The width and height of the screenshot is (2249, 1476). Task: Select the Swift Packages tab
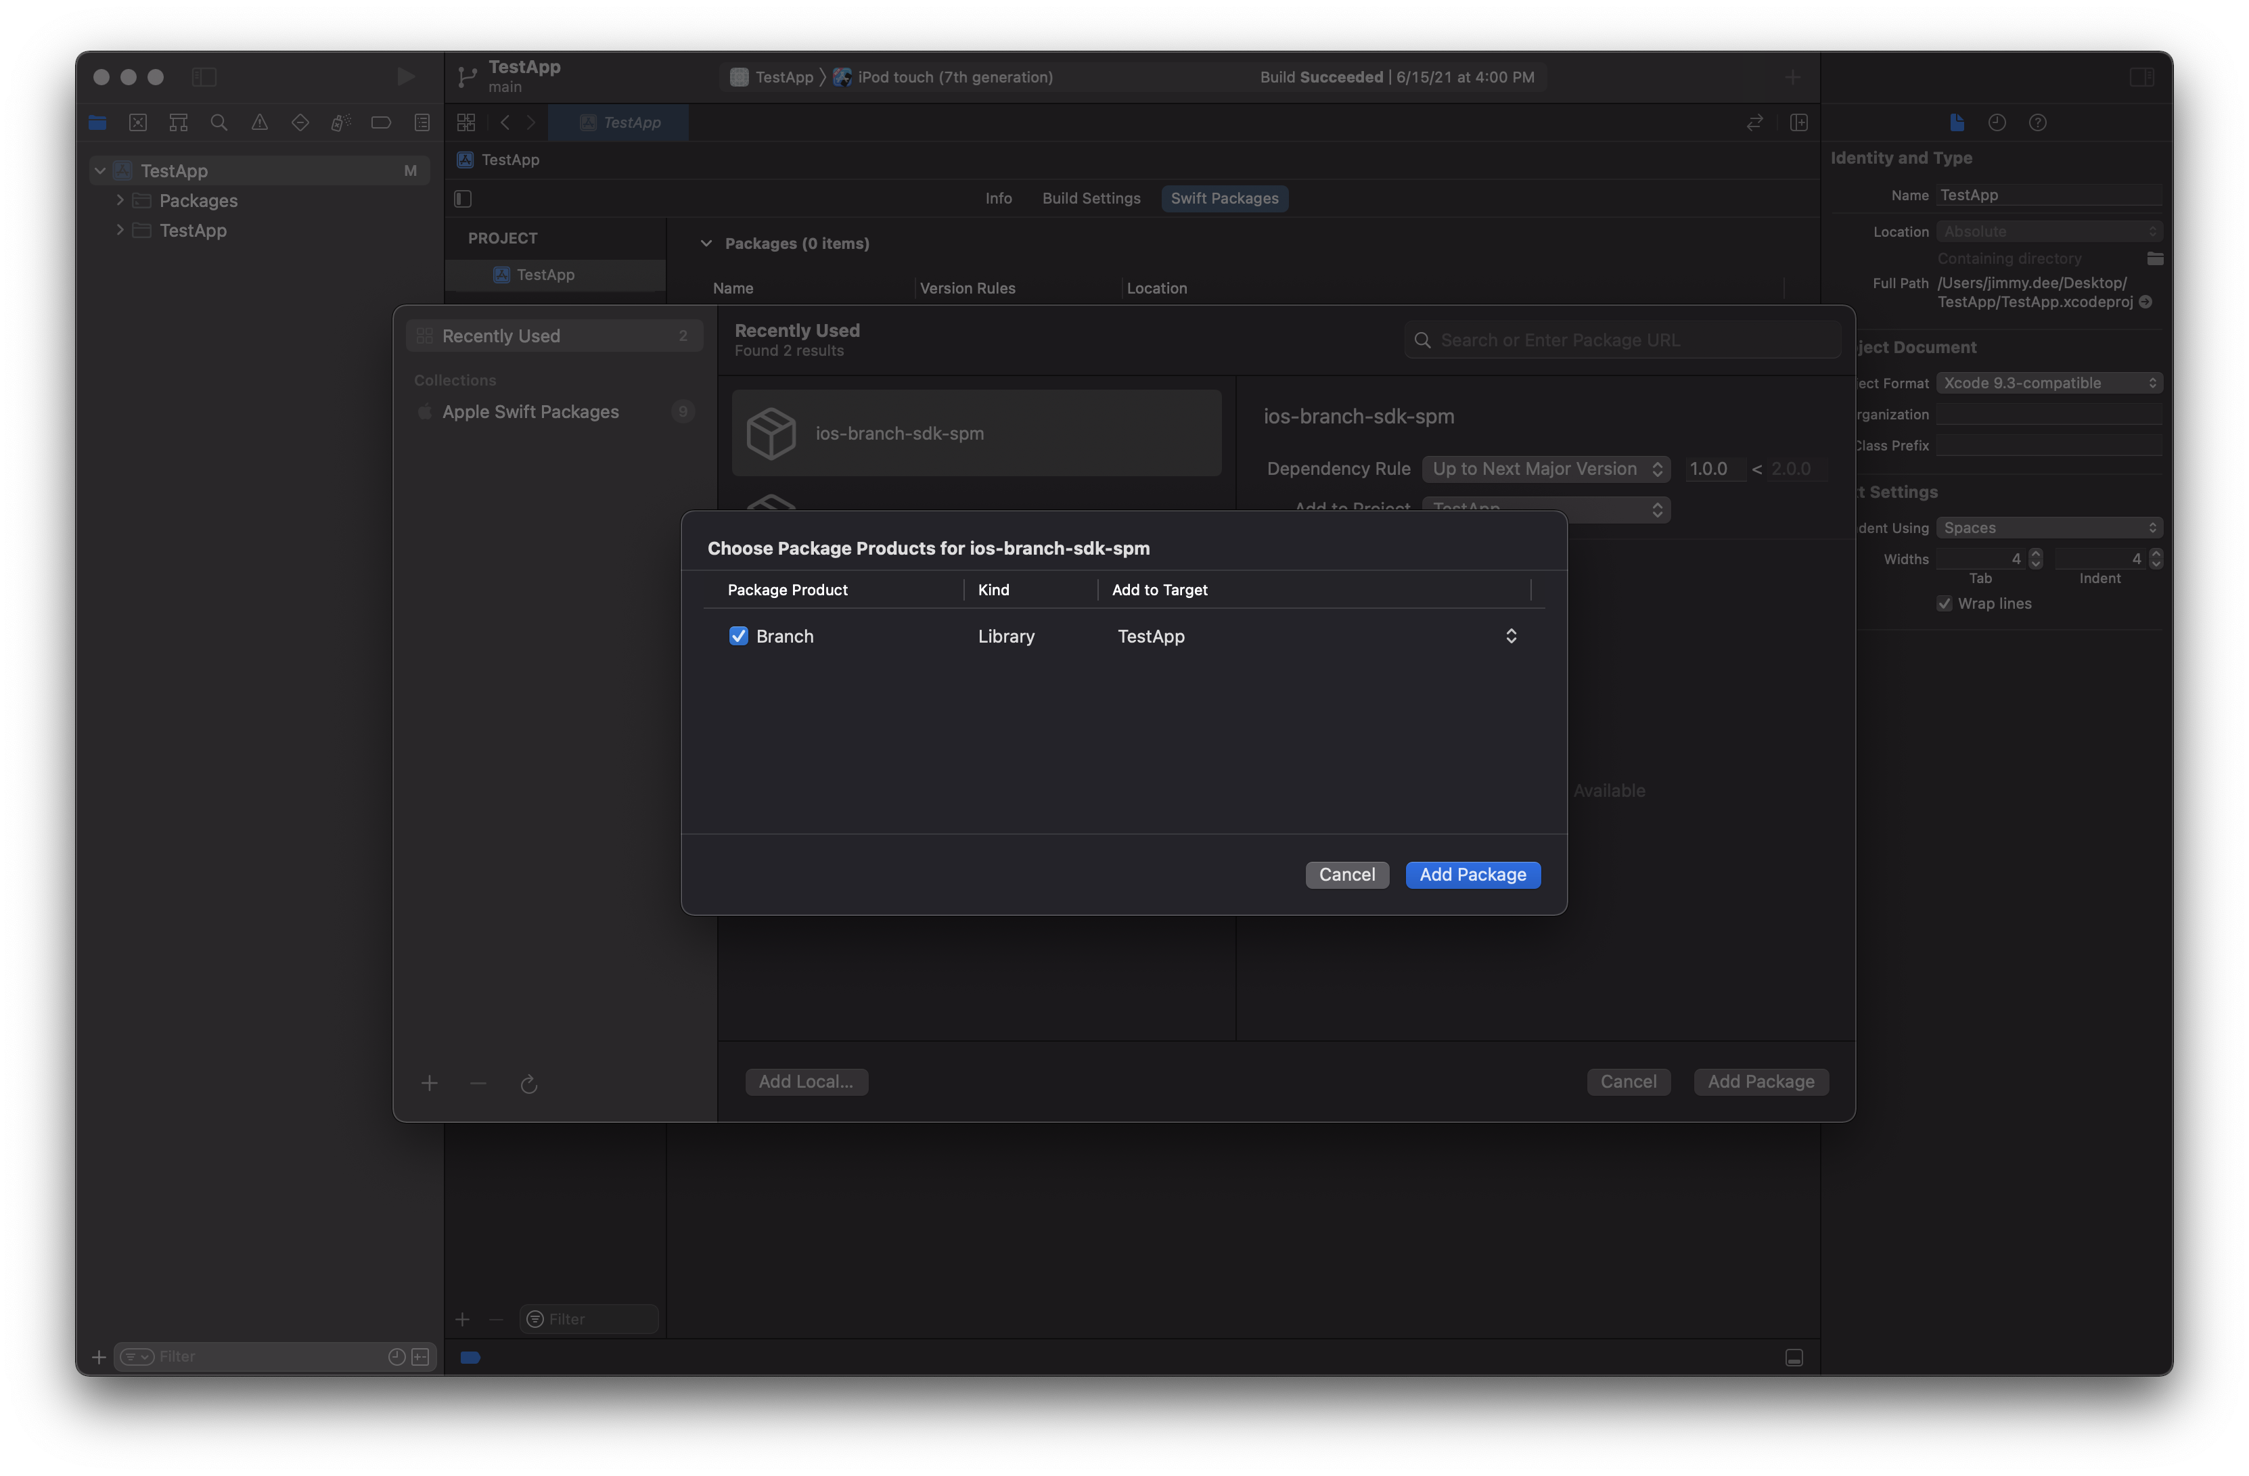tap(1225, 198)
